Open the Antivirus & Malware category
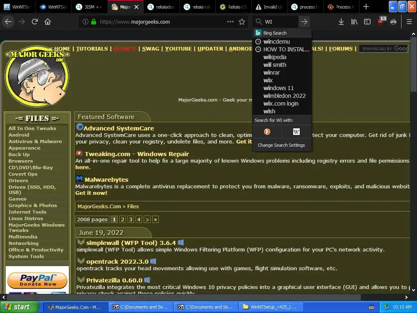The image size is (417, 313). [35, 141]
